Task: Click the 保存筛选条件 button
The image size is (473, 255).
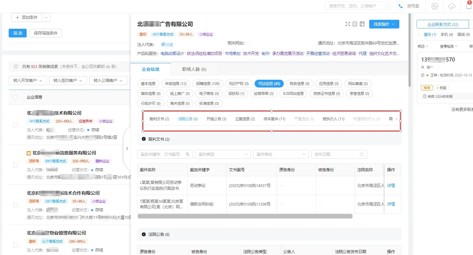Action: [46, 33]
